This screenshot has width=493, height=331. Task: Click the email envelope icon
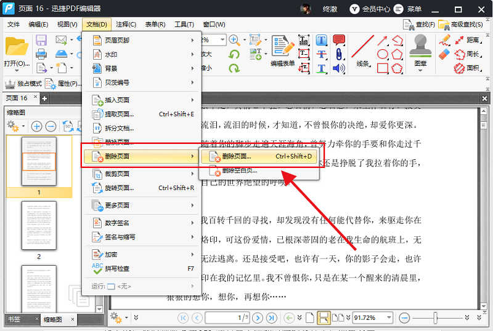pyautogui.click(x=61, y=40)
